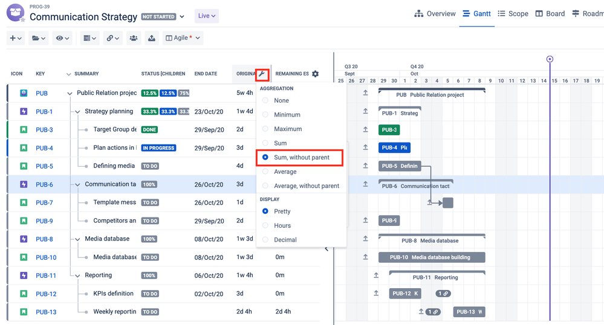
Task: Collapse the Reporting row
Action: pos(77,275)
